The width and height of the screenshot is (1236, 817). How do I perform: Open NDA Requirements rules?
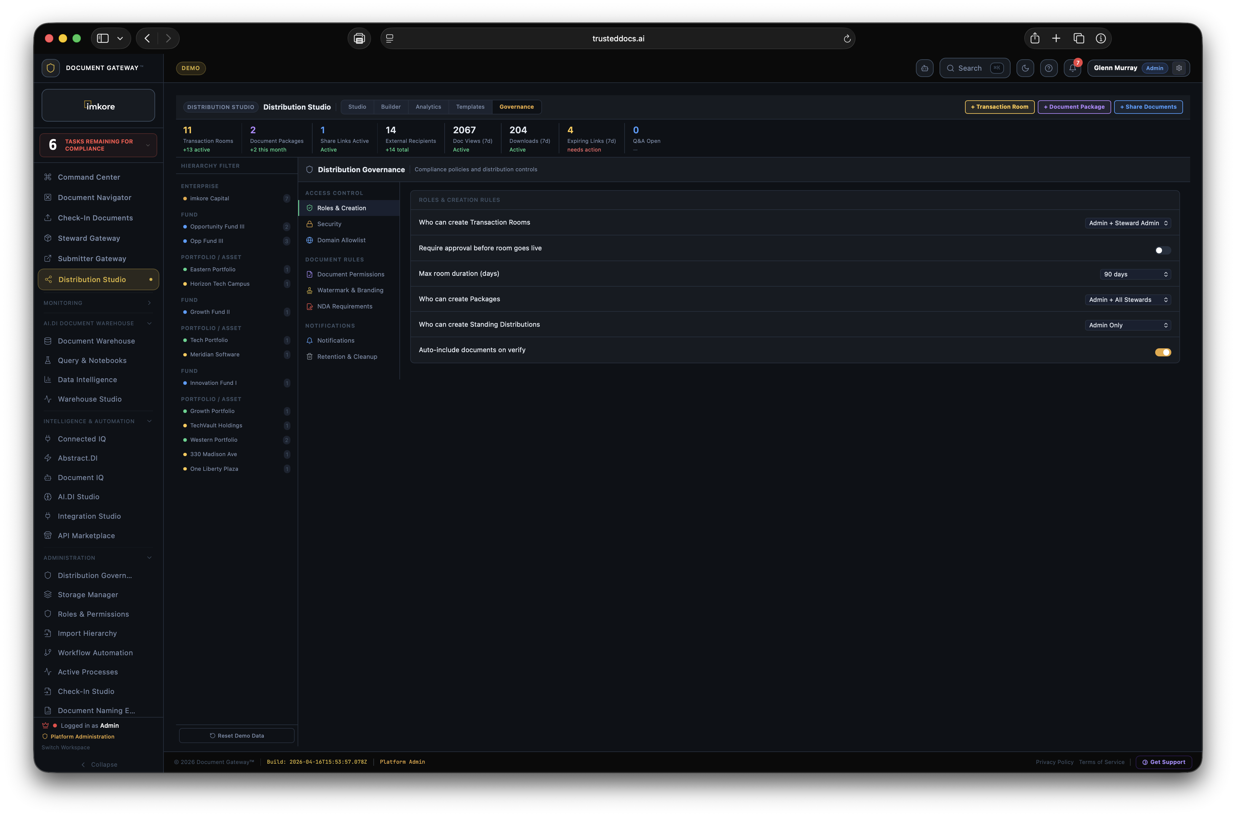tap(349, 307)
